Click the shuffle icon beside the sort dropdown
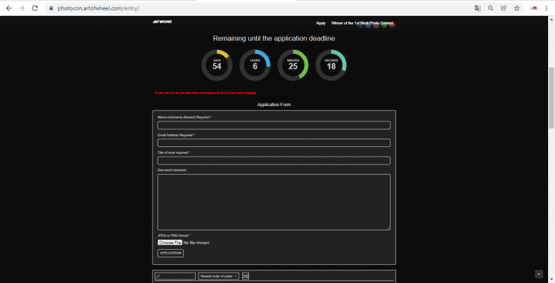The width and height of the screenshot is (555, 283). [x=246, y=276]
